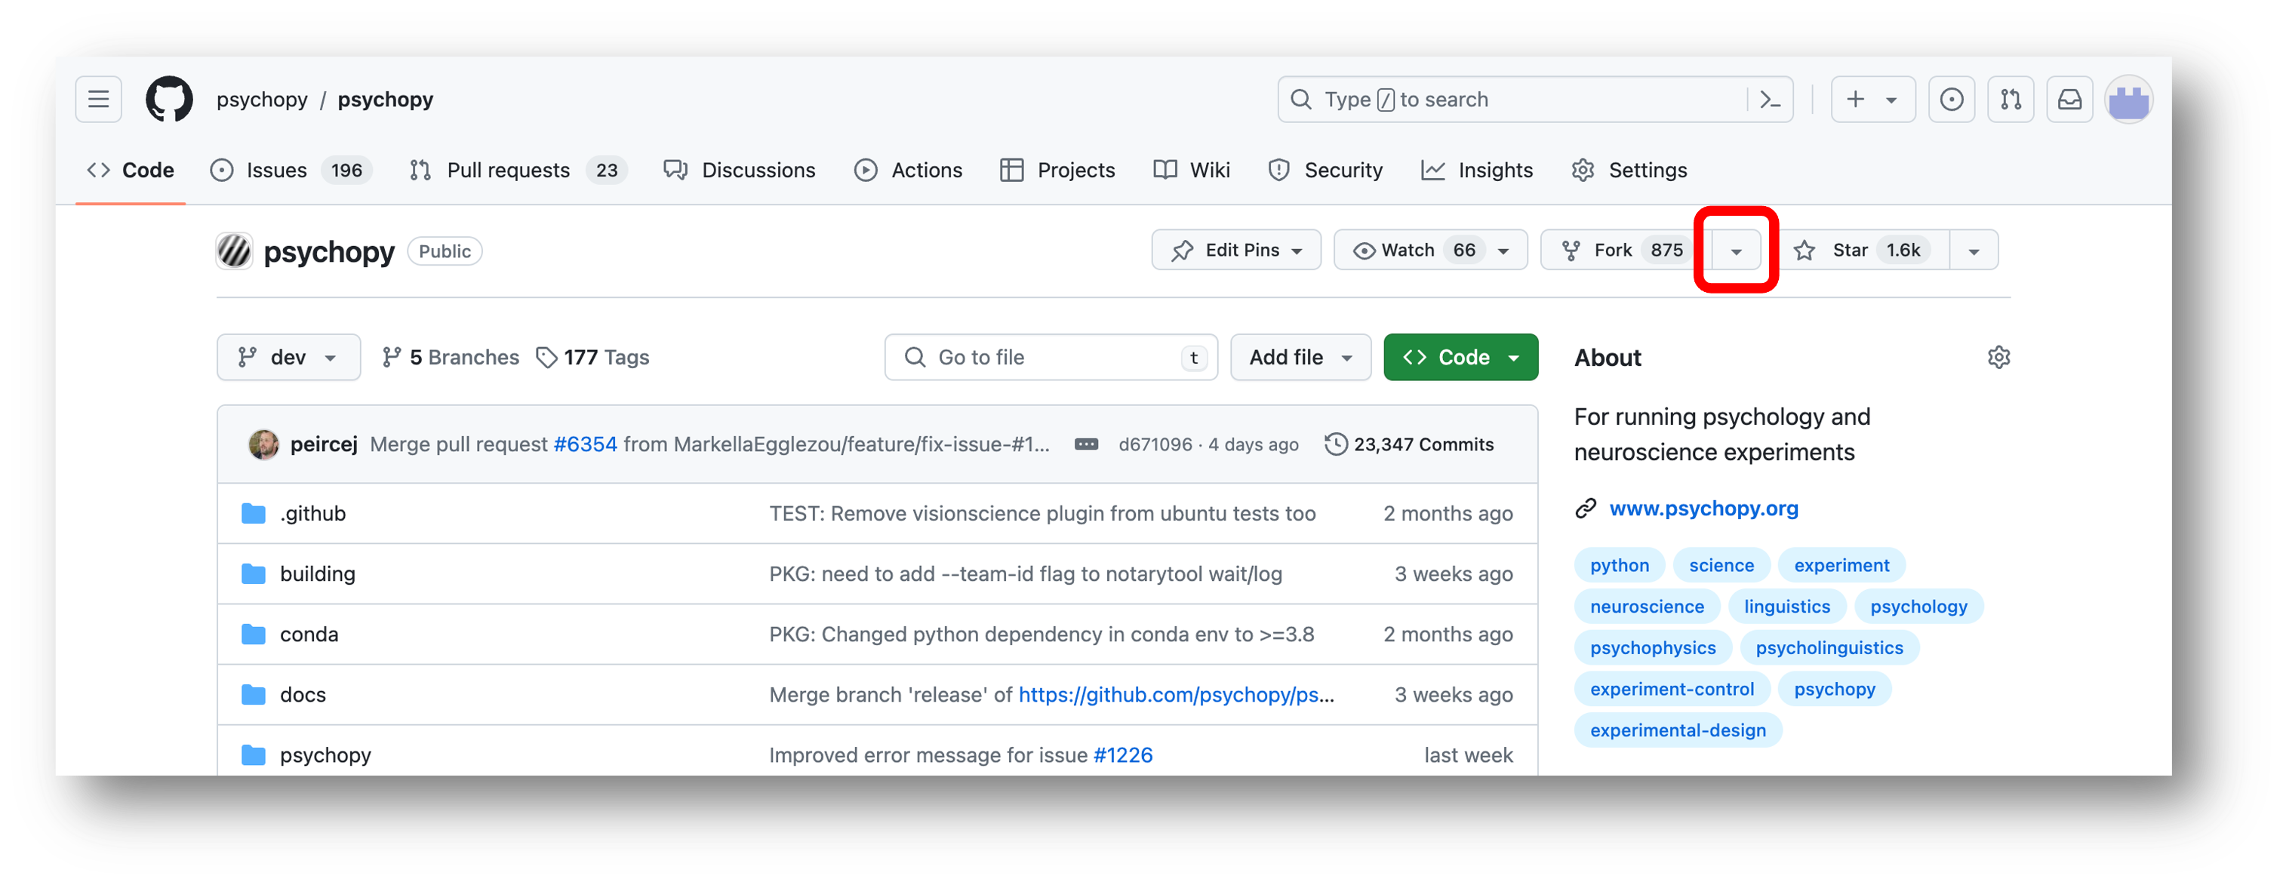The height and width of the screenshot is (885, 2283).
Task: Open the experiment-control topic tag
Action: (1672, 688)
